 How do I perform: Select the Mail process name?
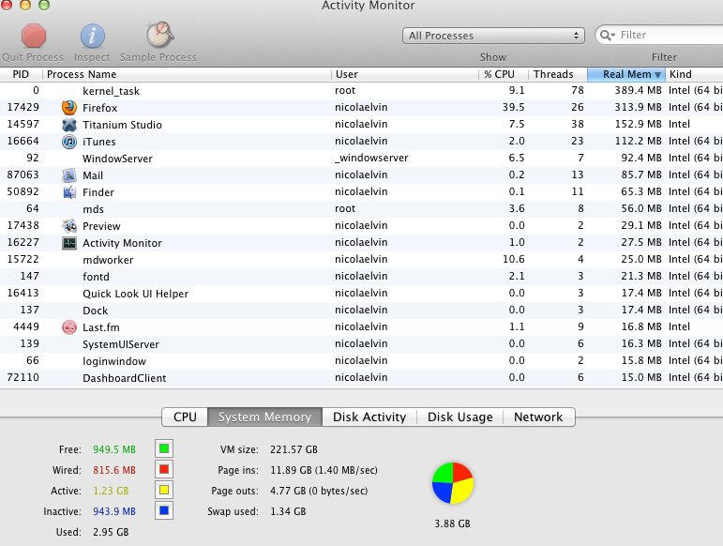(x=93, y=175)
